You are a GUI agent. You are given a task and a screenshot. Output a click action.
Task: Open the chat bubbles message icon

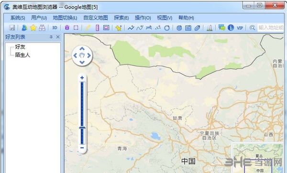(221, 28)
